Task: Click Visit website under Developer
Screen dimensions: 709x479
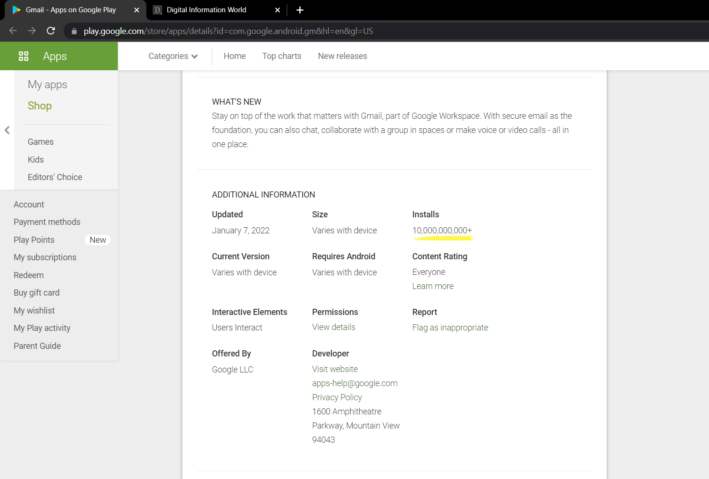Action: coord(335,369)
